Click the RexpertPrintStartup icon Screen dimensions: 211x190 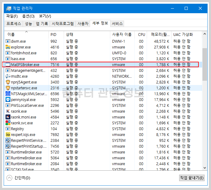click(8, 146)
